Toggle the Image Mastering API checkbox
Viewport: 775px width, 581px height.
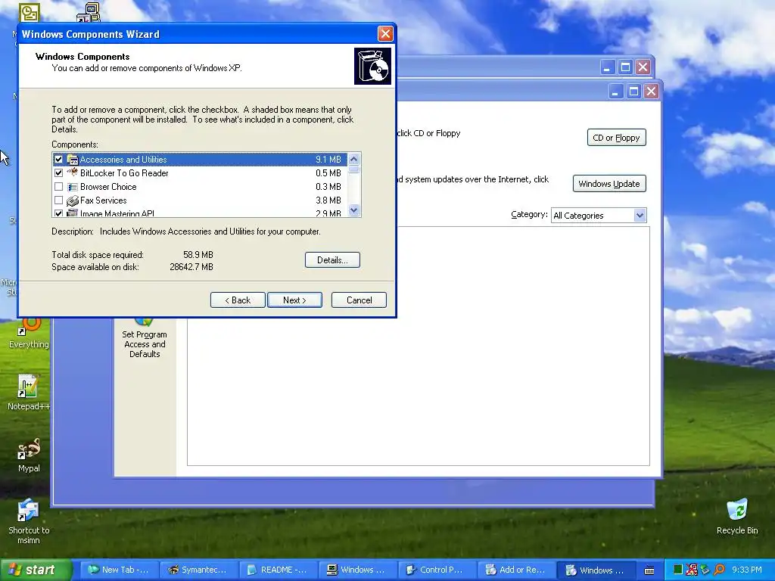[x=59, y=213]
